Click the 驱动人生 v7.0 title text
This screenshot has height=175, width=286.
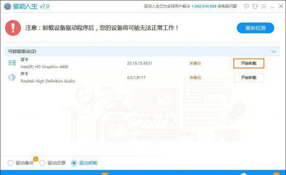click(x=31, y=7)
